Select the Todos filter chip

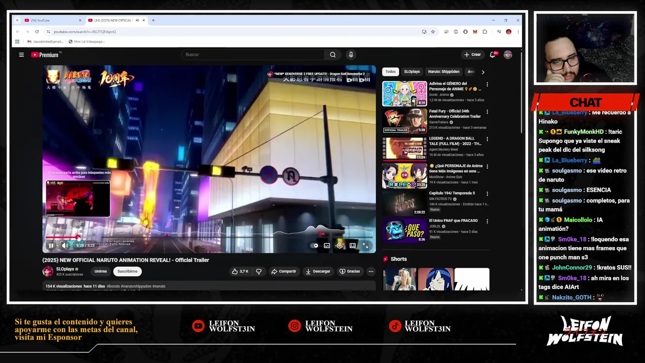(x=391, y=72)
